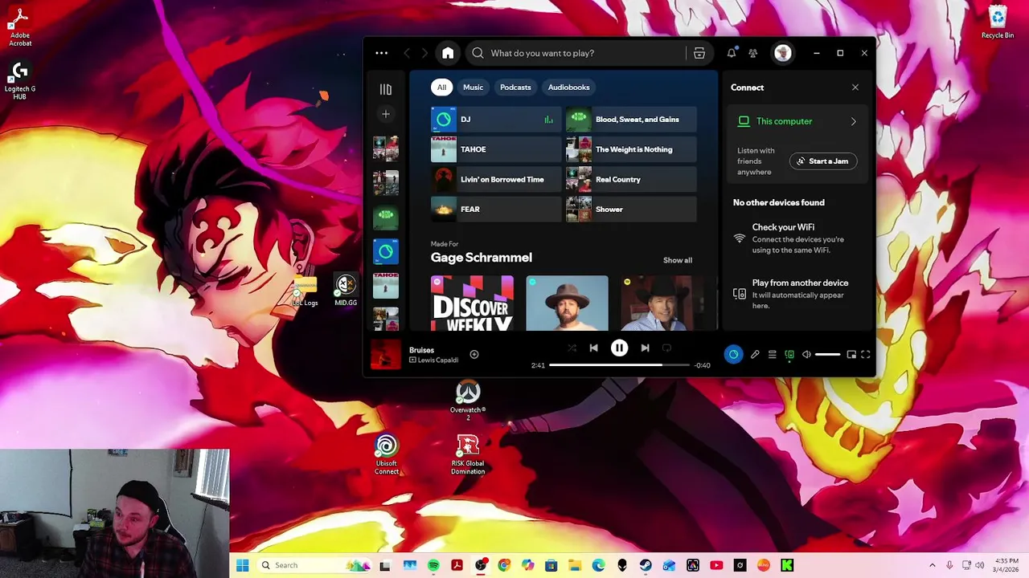The image size is (1029, 578).
Task: Toggle repeat in the player
Action: click(666, 348)
